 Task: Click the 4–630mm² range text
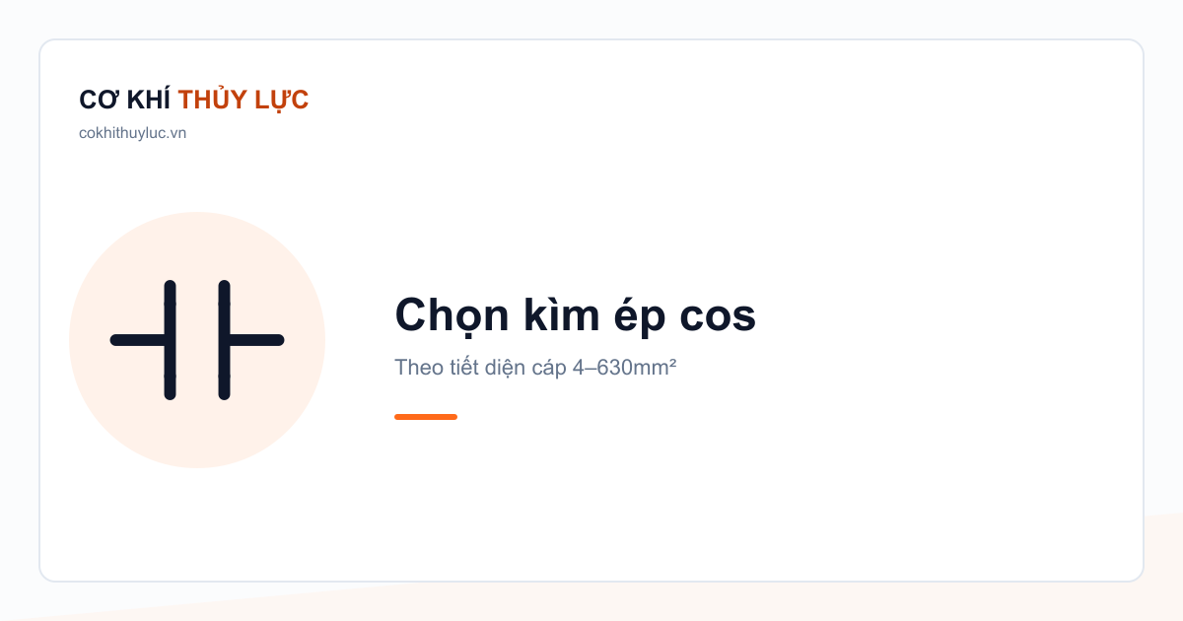click(624, 368)
